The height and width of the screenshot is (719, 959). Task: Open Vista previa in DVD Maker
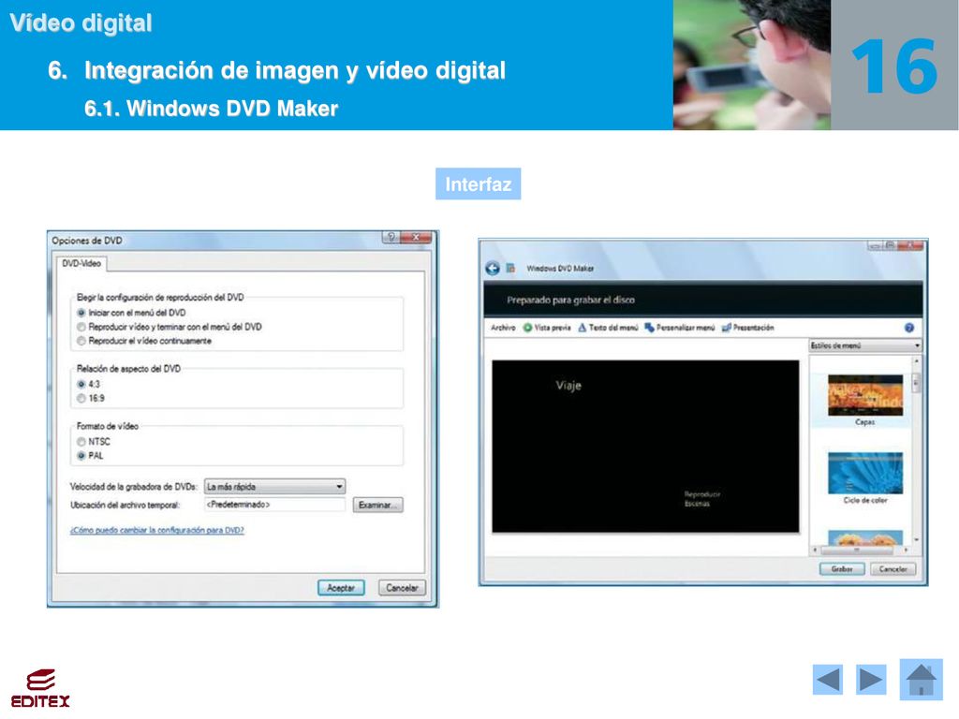click(547, 328)
